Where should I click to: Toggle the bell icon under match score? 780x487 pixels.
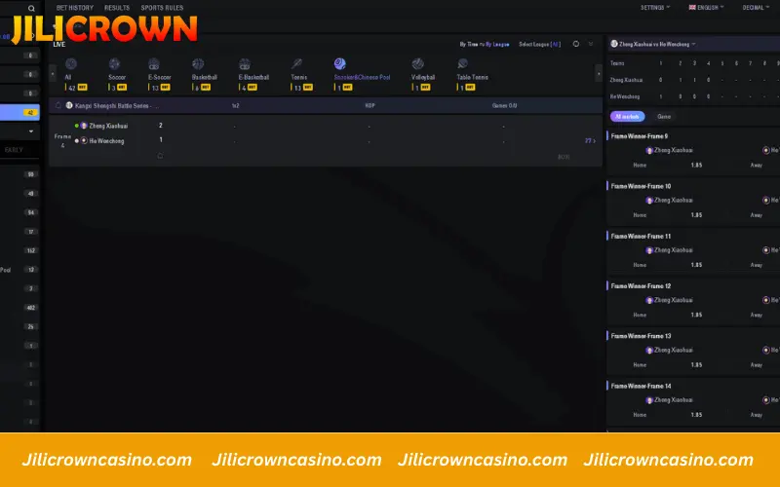pos(160,156)
